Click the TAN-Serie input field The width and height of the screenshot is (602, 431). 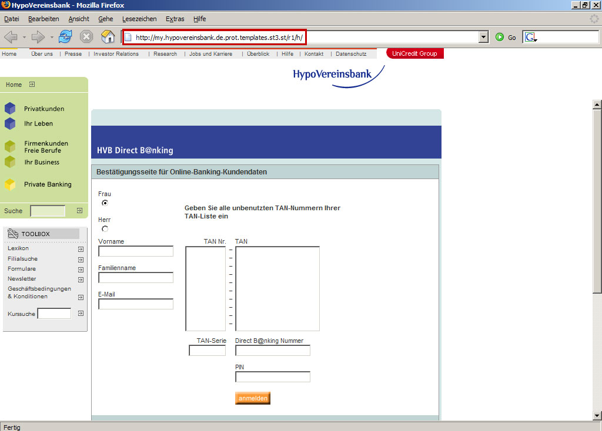tap(208, 351)
